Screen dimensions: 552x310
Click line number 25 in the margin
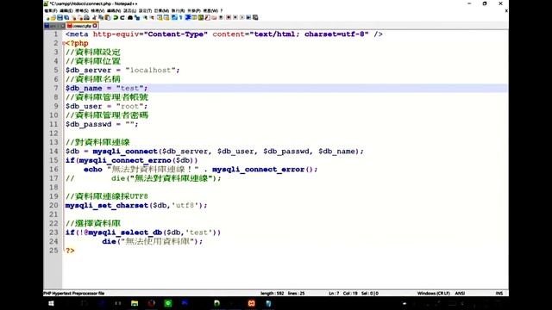coord(53,251)
